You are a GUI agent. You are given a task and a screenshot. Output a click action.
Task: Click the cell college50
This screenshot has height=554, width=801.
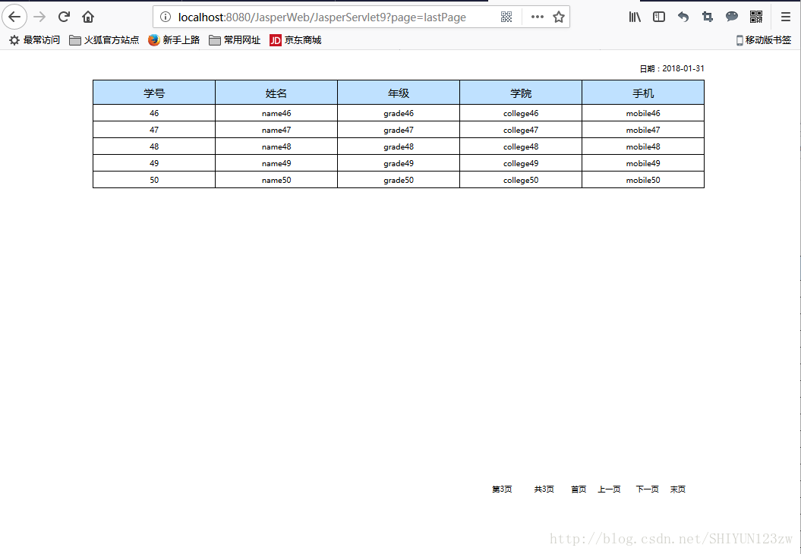pyautogui.click(x=521, y=181)
